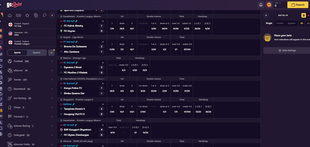Select handicap (11.5) 2 at 13/20

click(x=146, y=130)
